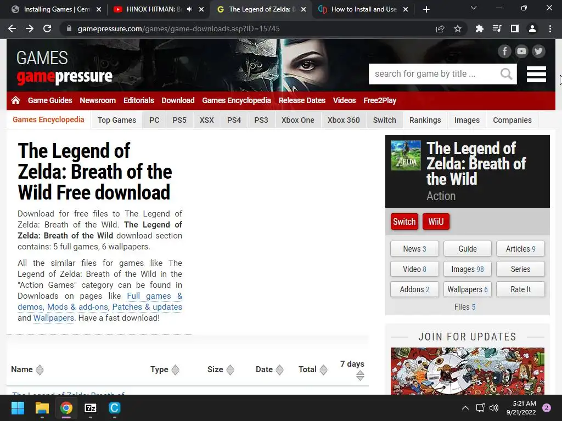Sort the table by Size
The image size is (562, 421).
click(221, 369)
